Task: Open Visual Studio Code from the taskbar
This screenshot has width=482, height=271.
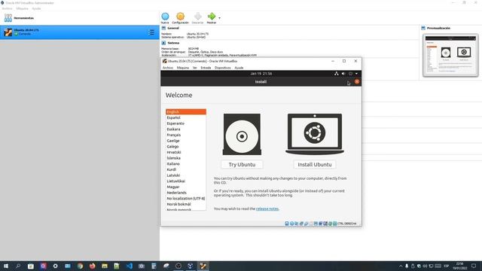Action: pyautogui.click(x=129, y=266)
